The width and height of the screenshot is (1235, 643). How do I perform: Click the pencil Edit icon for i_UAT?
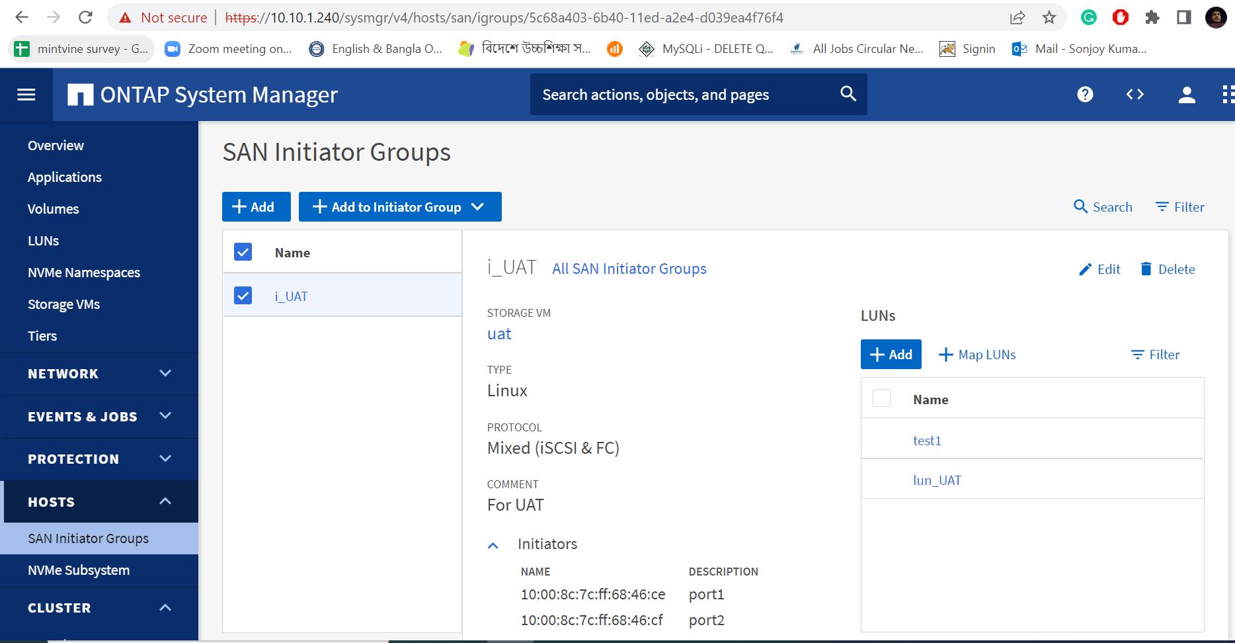1085,269
